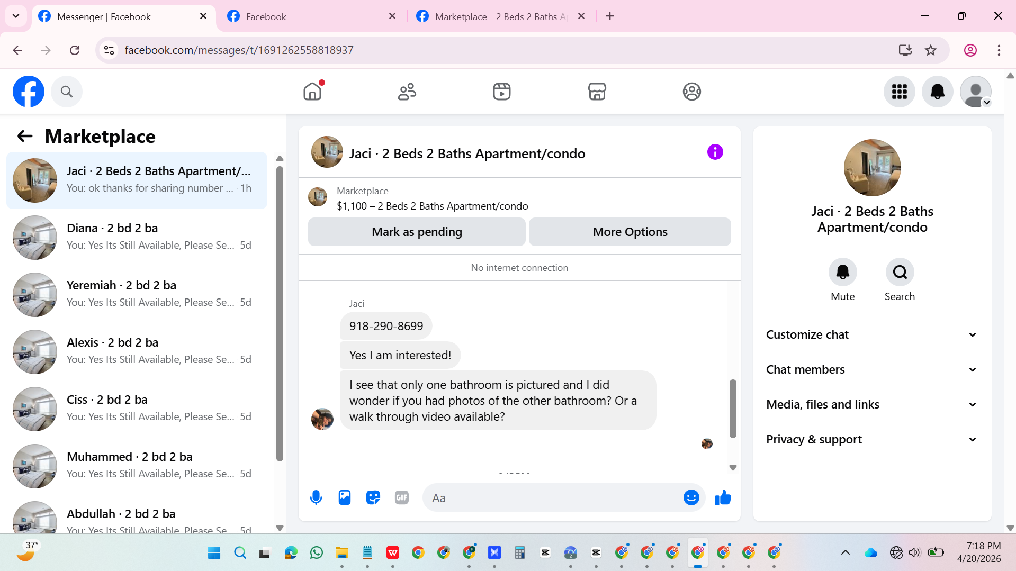Open conversation information purple icon
Screen dimensions: 1016x571
715,152
